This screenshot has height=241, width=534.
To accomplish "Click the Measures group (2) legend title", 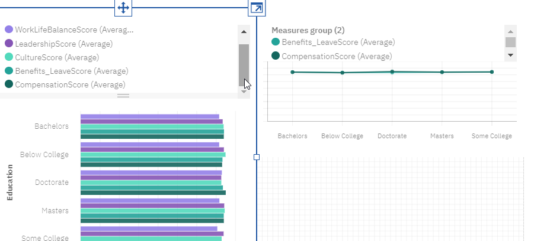I will click(308, 30).
